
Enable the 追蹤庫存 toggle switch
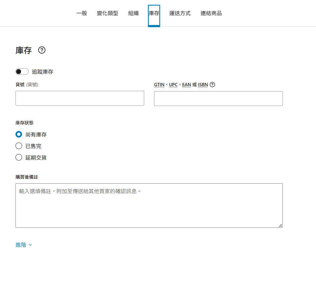[22, 72]
